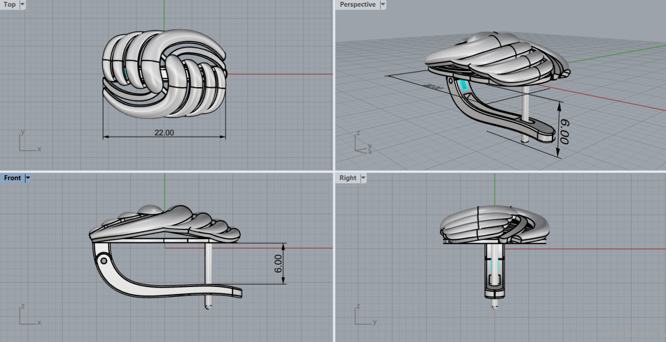Select the 6.00 dimension in Front view

coord(279,264)
